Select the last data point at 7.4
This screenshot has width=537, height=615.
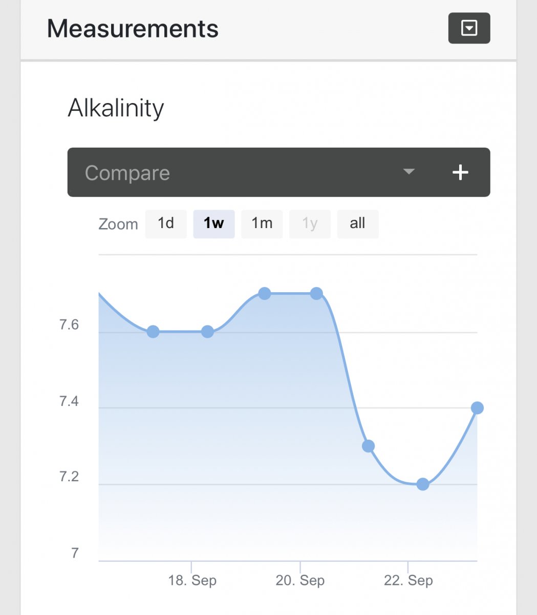(x=477, y=408)
